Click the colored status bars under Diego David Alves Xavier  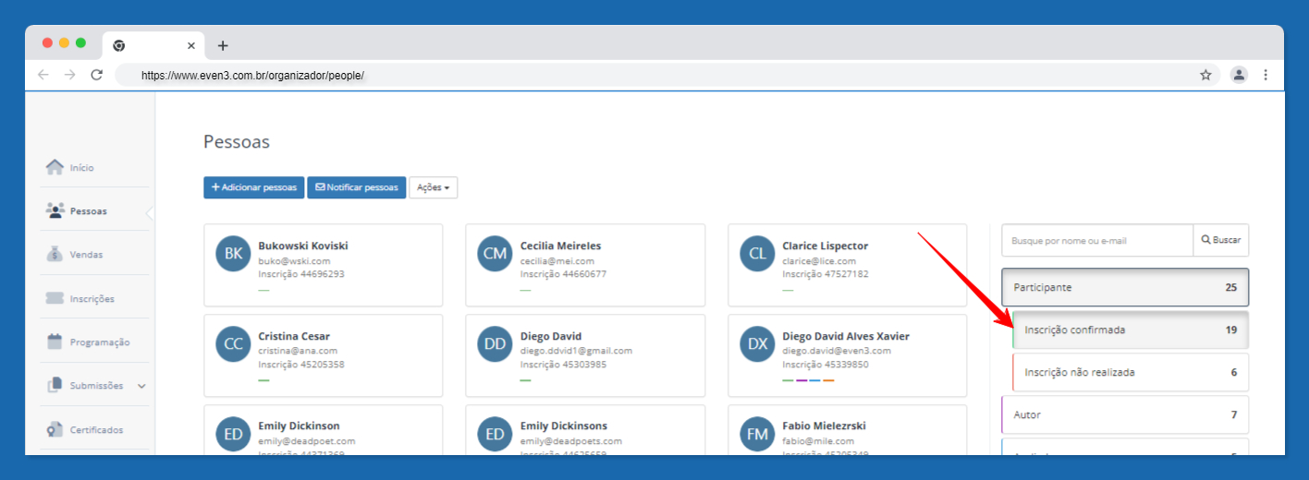809,380
